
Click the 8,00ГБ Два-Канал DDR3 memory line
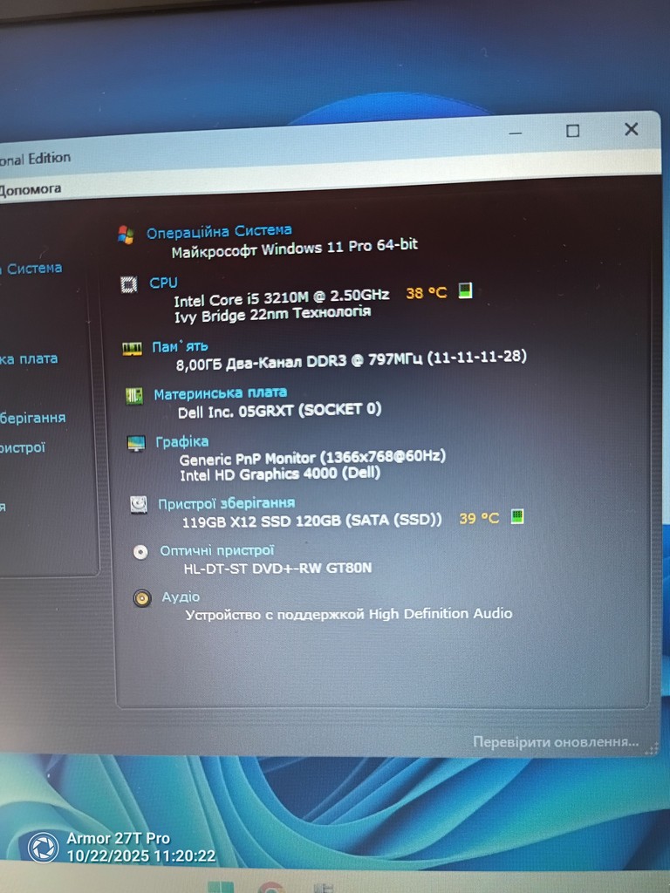tap(351, 360)
